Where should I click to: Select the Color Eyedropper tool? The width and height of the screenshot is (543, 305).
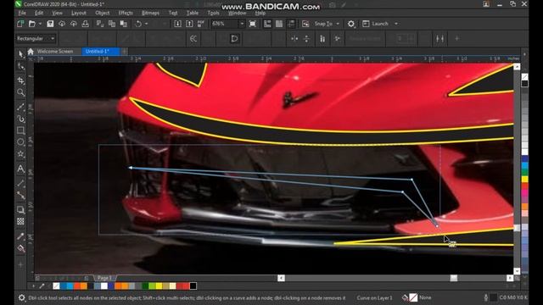point(20,236)
